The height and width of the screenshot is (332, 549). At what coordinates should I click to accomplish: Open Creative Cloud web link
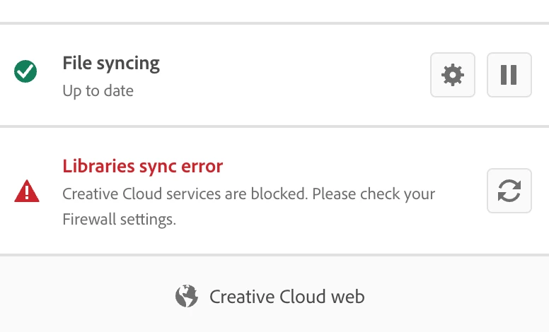(287, 296)
